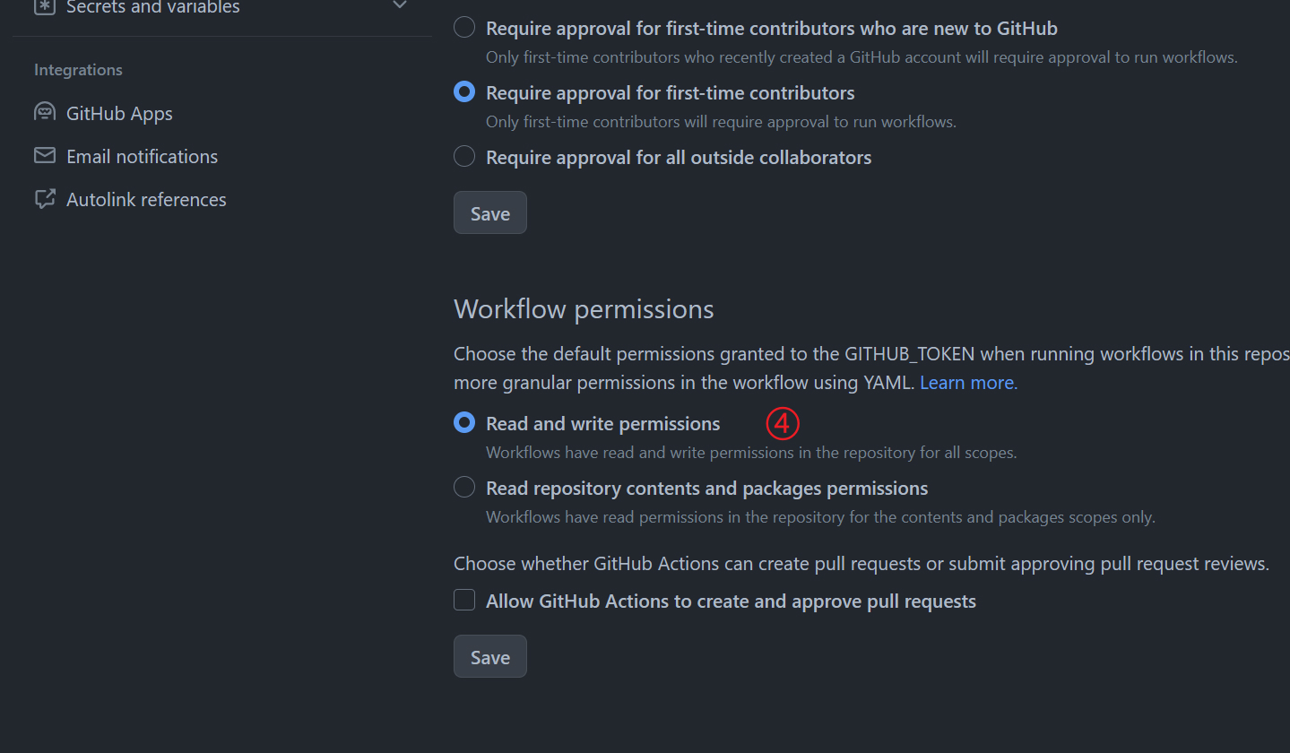Open Email notifications settings
This screenshot has height=753, width=1290.
(142, 156)
